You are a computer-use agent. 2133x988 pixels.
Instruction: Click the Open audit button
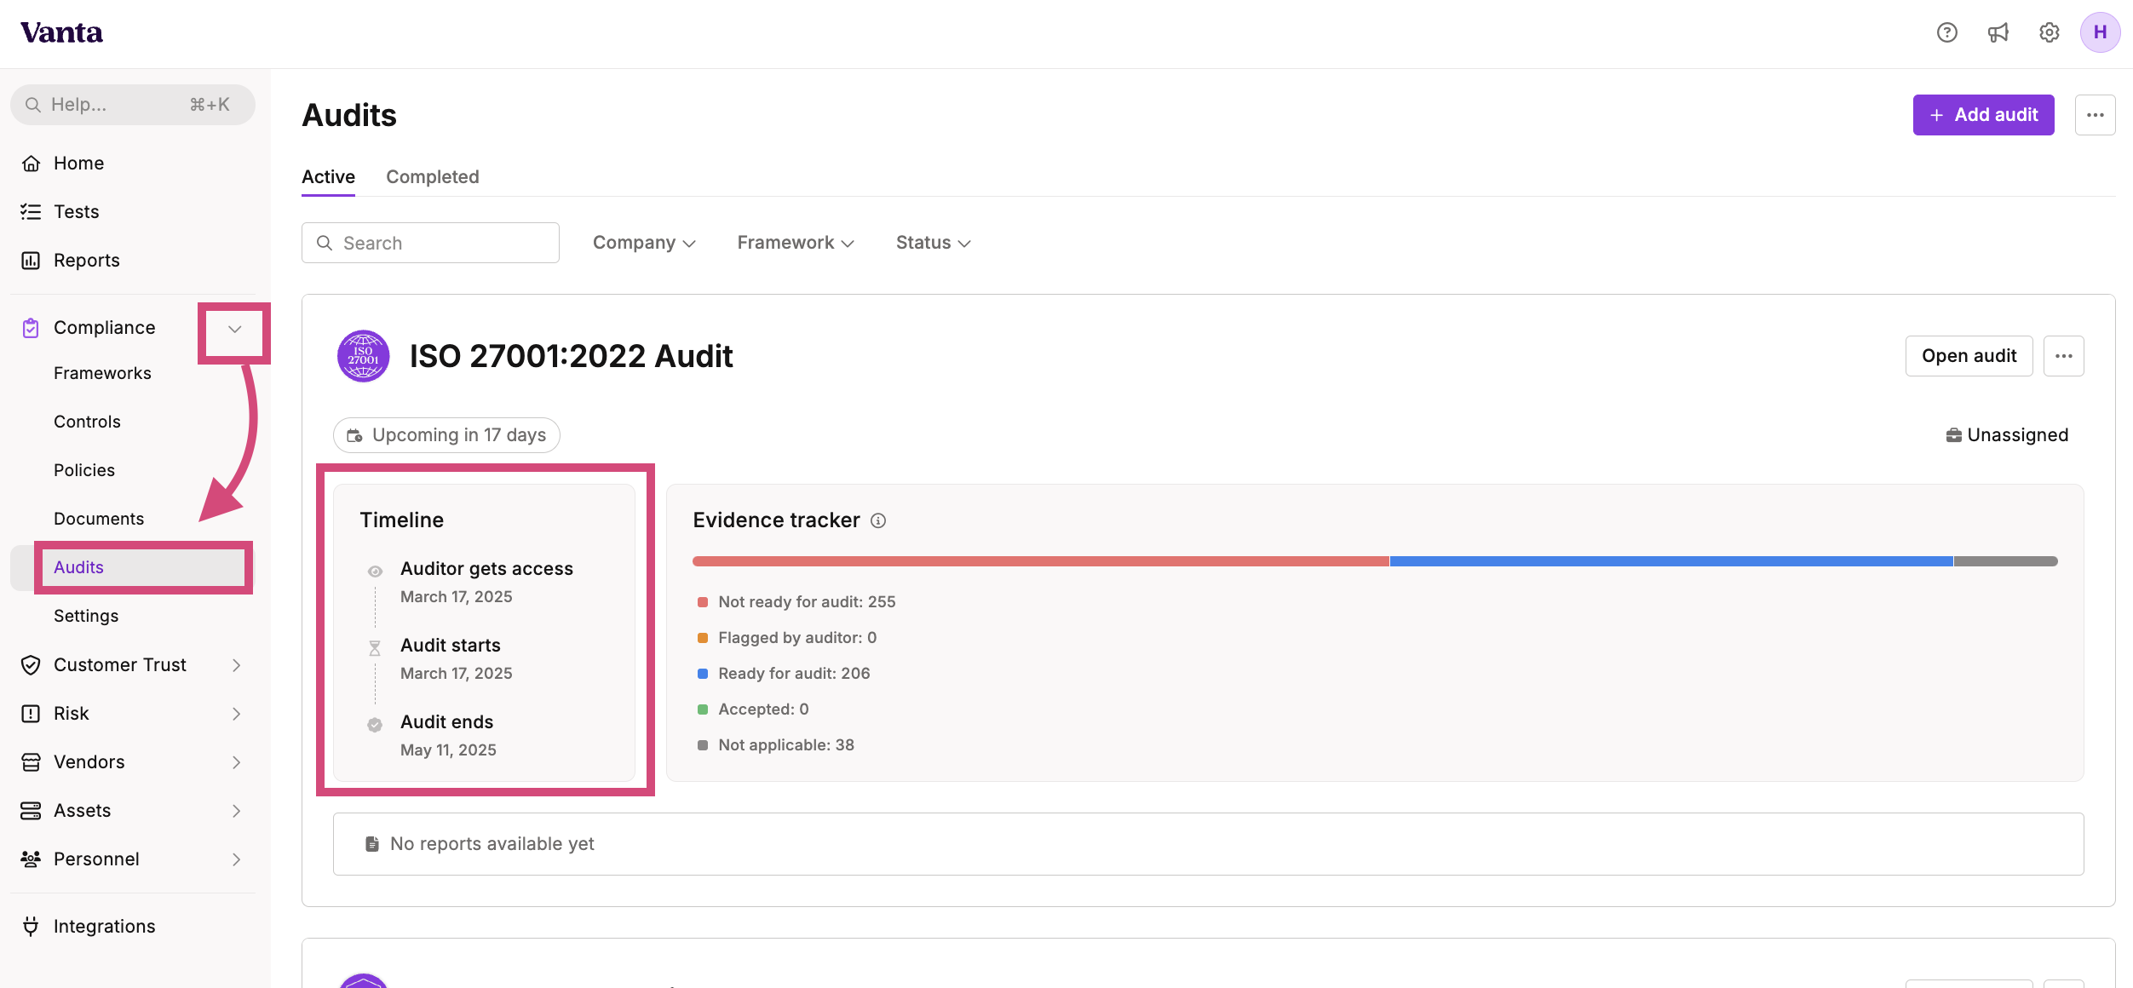[1969, 356]
